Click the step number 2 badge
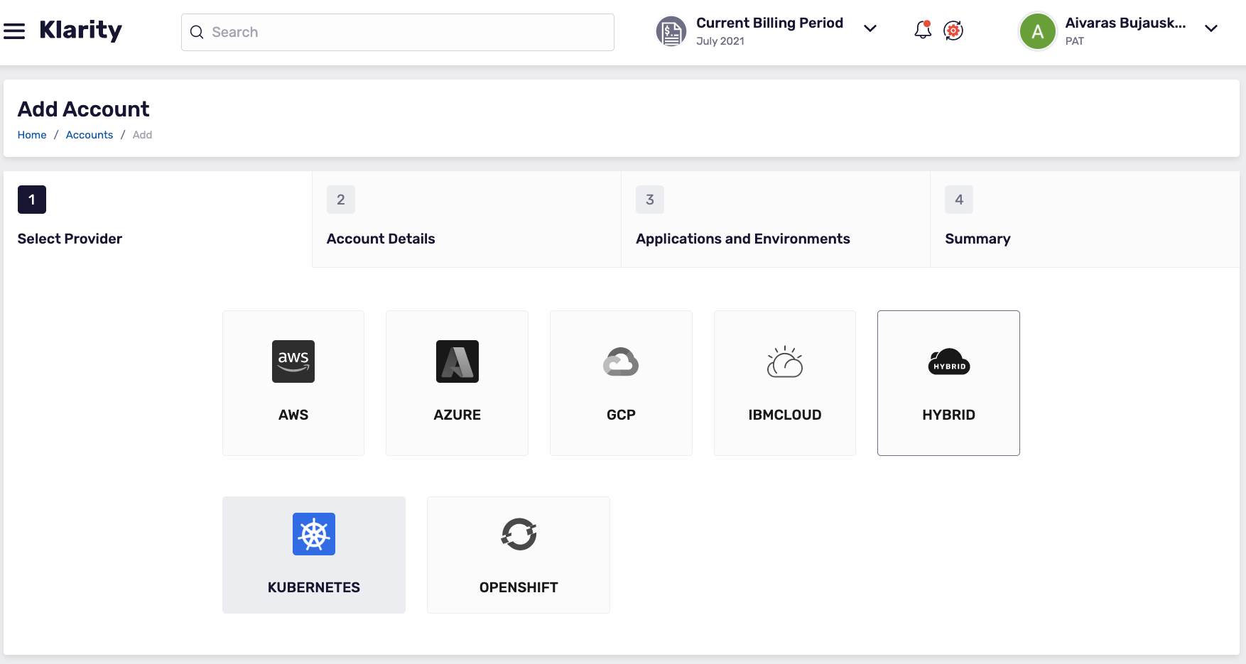 tap(341, 200)
